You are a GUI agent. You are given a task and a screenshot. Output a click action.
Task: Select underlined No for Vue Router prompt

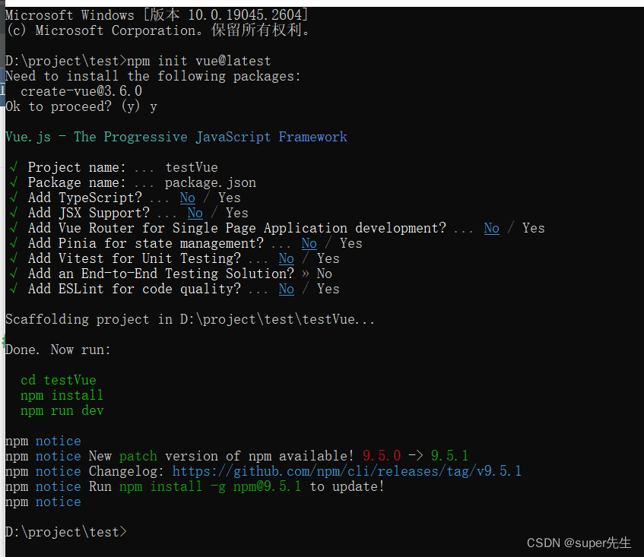(x=492, y=228)
